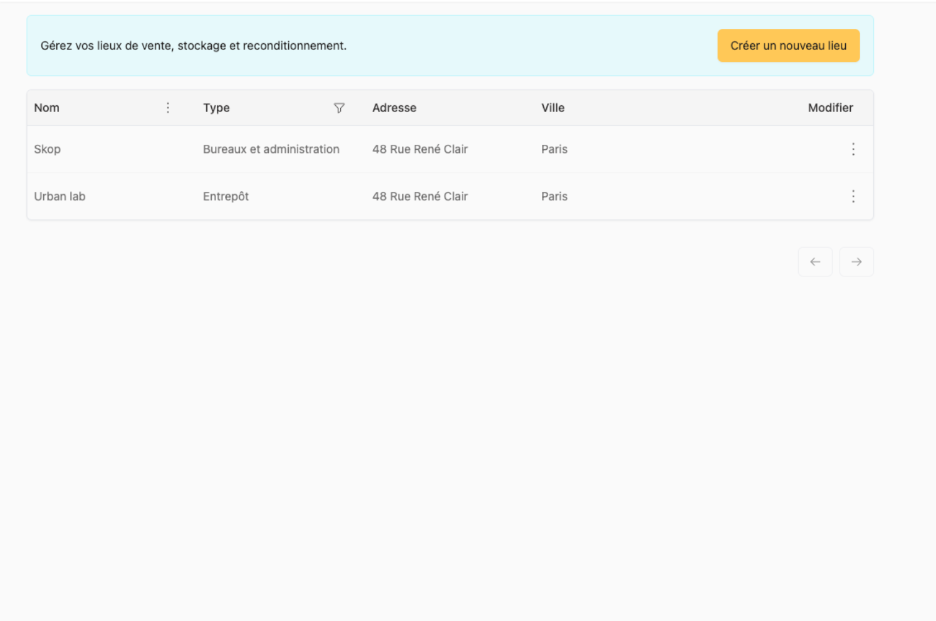936x621 pixels.
Task: Open the Nom column options menu
Action: (168, 108)
